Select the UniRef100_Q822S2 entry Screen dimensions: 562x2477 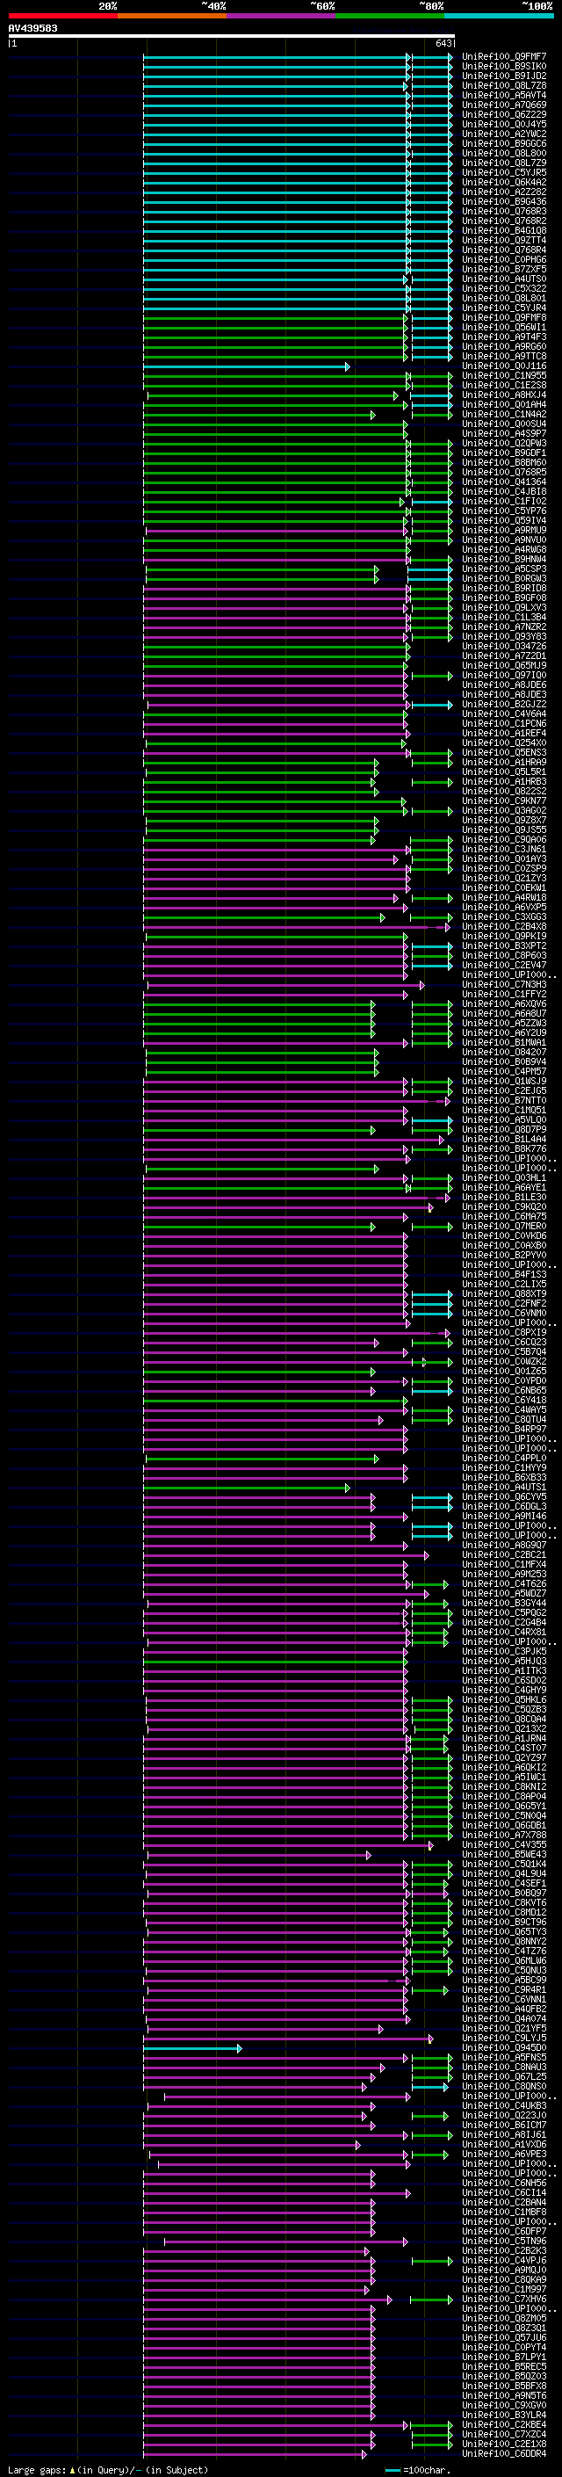pos(504,792)
